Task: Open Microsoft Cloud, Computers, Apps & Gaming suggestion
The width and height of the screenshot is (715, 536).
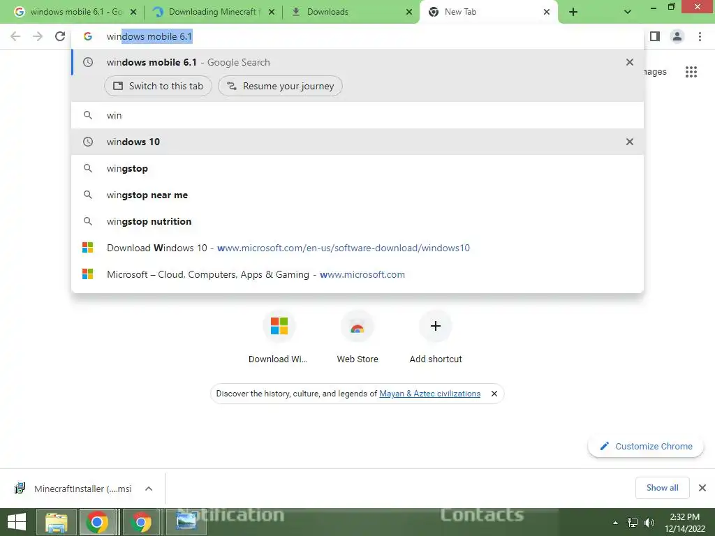Action: pyautogui.click(x=357, y=274)
